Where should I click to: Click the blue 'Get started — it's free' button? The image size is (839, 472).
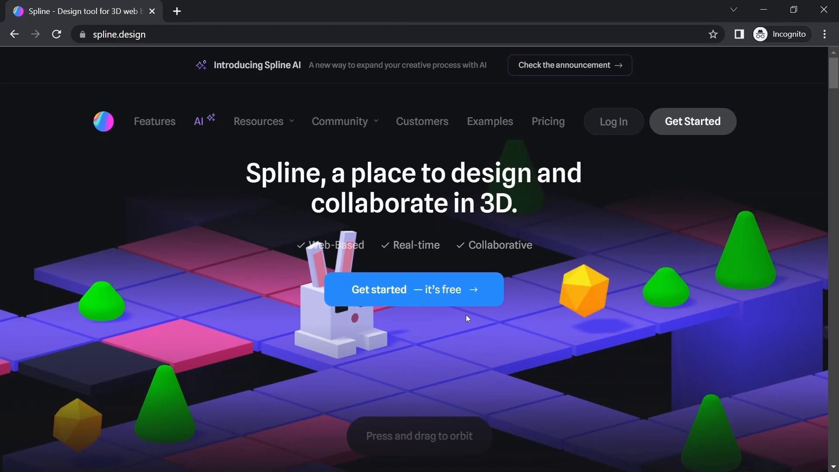(414, 289)
